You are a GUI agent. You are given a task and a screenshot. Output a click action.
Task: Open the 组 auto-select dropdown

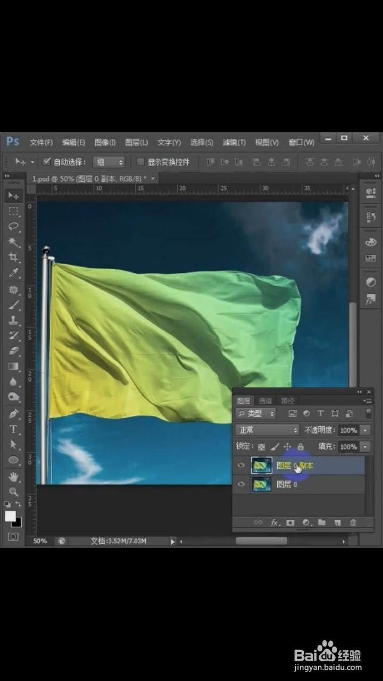pos(109,162)
